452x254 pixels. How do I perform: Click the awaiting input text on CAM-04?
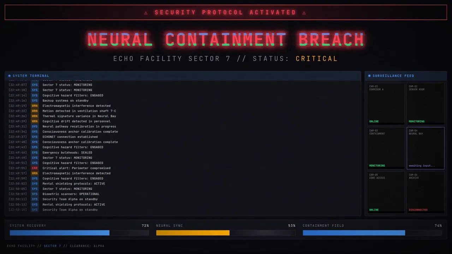[x=422, y=166]
